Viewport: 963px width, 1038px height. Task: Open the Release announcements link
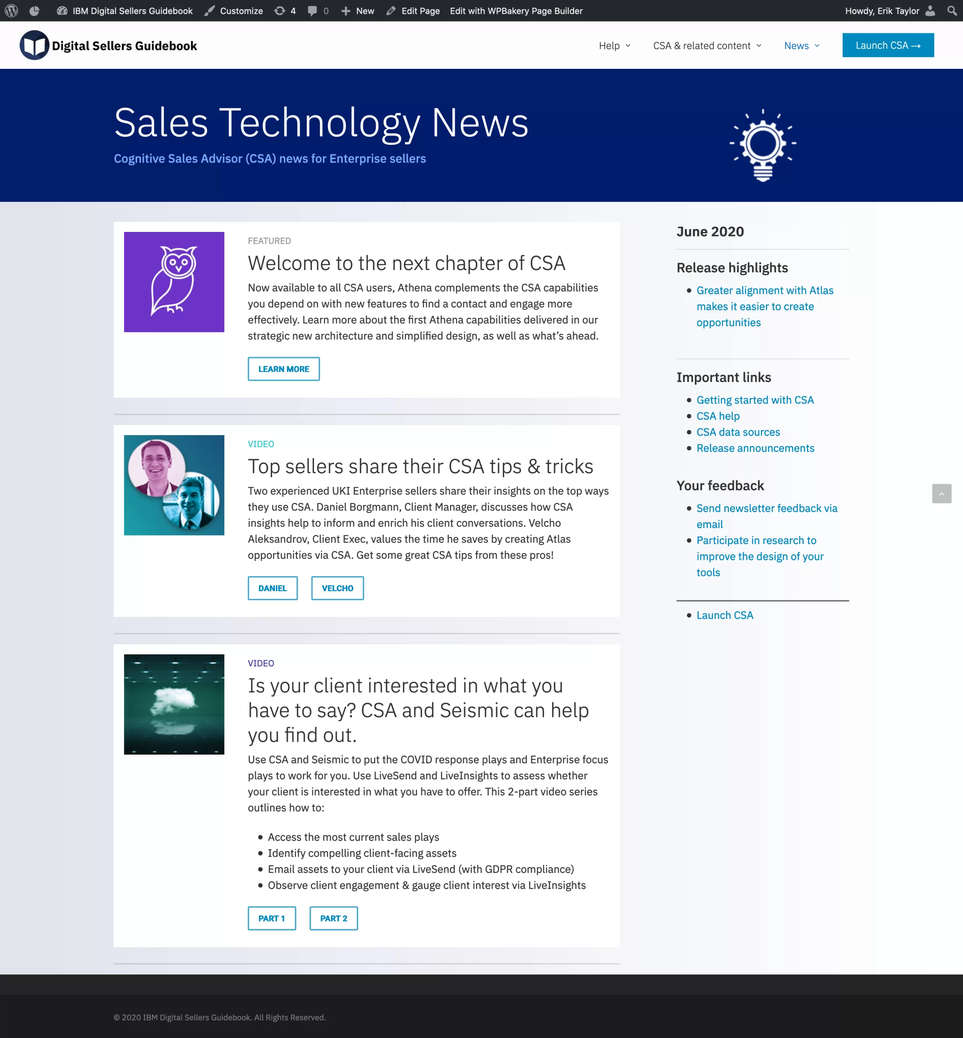tap(755, 448)
